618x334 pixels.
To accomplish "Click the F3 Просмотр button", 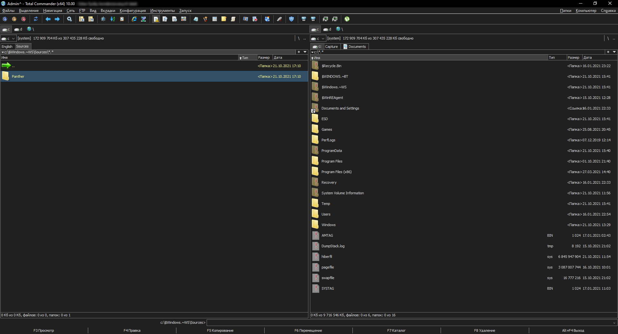I will pyautogui.click(x=44, y=330).
